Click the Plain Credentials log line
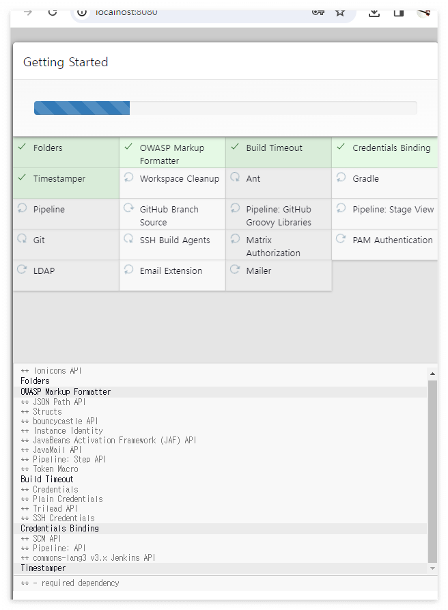The height and width of the screenshot is (610, 448). coord(62,499)
